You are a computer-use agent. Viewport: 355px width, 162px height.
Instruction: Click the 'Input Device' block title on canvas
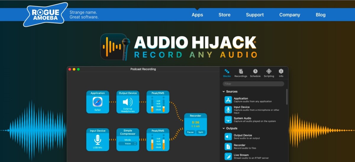[98, 131]
